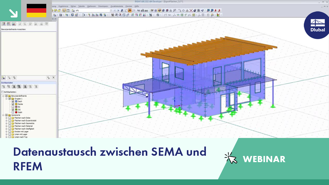Open the Extras menu
Image resolution: width=329 pixels, height=185 pixels.
coord(73,6)
